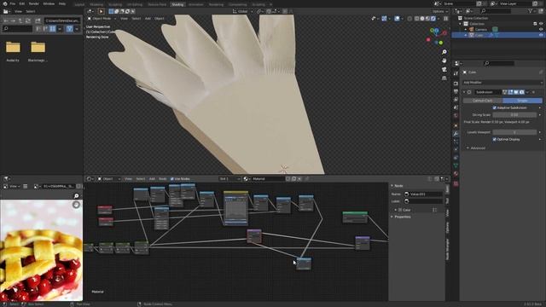Open the Window menu
This screenshot has width=546, height=307.
tap(49, 3)
